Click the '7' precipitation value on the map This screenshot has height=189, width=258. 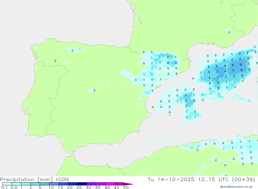tap(233, 71)
